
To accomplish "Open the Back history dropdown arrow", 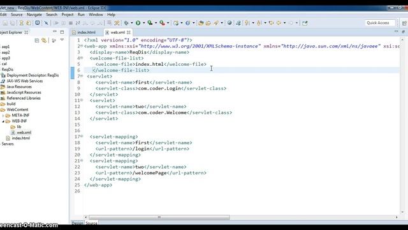I will (x=284, y=23).
